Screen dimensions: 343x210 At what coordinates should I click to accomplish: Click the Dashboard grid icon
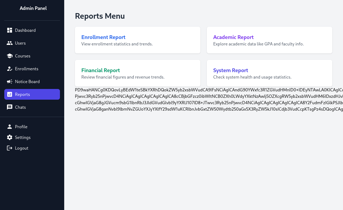pyautogui.click(x=10, y=30)
